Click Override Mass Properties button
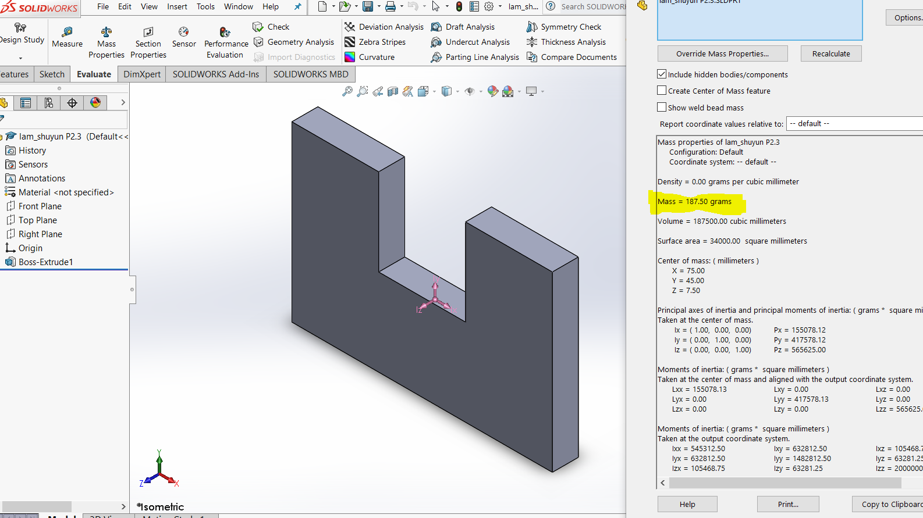 pyautogui.click(x=722, y=53)
